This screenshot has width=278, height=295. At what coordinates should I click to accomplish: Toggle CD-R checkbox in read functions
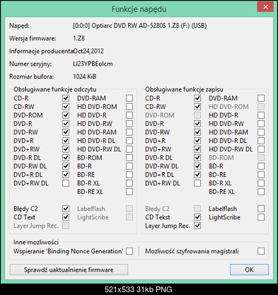coord(66,98)
